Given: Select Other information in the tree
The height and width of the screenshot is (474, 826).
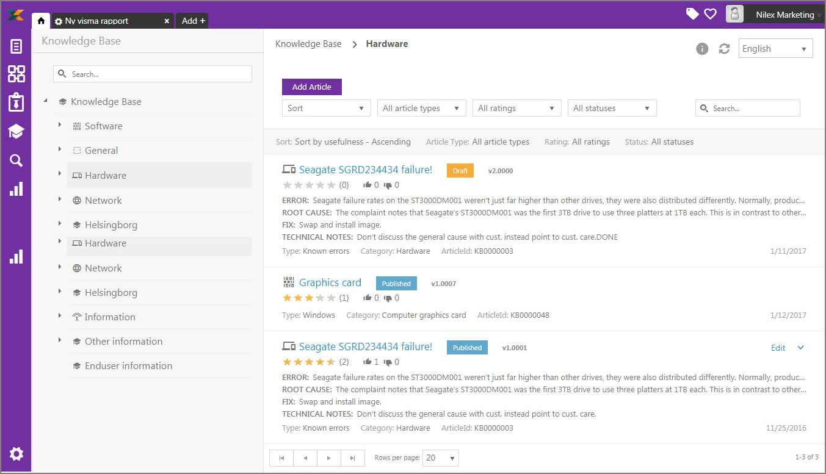Looking at the screenshot, I should click(123, 342).
